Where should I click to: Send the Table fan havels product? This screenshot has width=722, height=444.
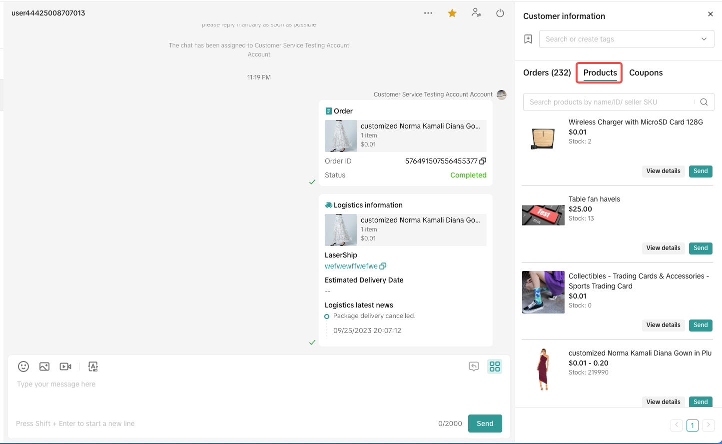pyautogui.click(x=701, y=248)
